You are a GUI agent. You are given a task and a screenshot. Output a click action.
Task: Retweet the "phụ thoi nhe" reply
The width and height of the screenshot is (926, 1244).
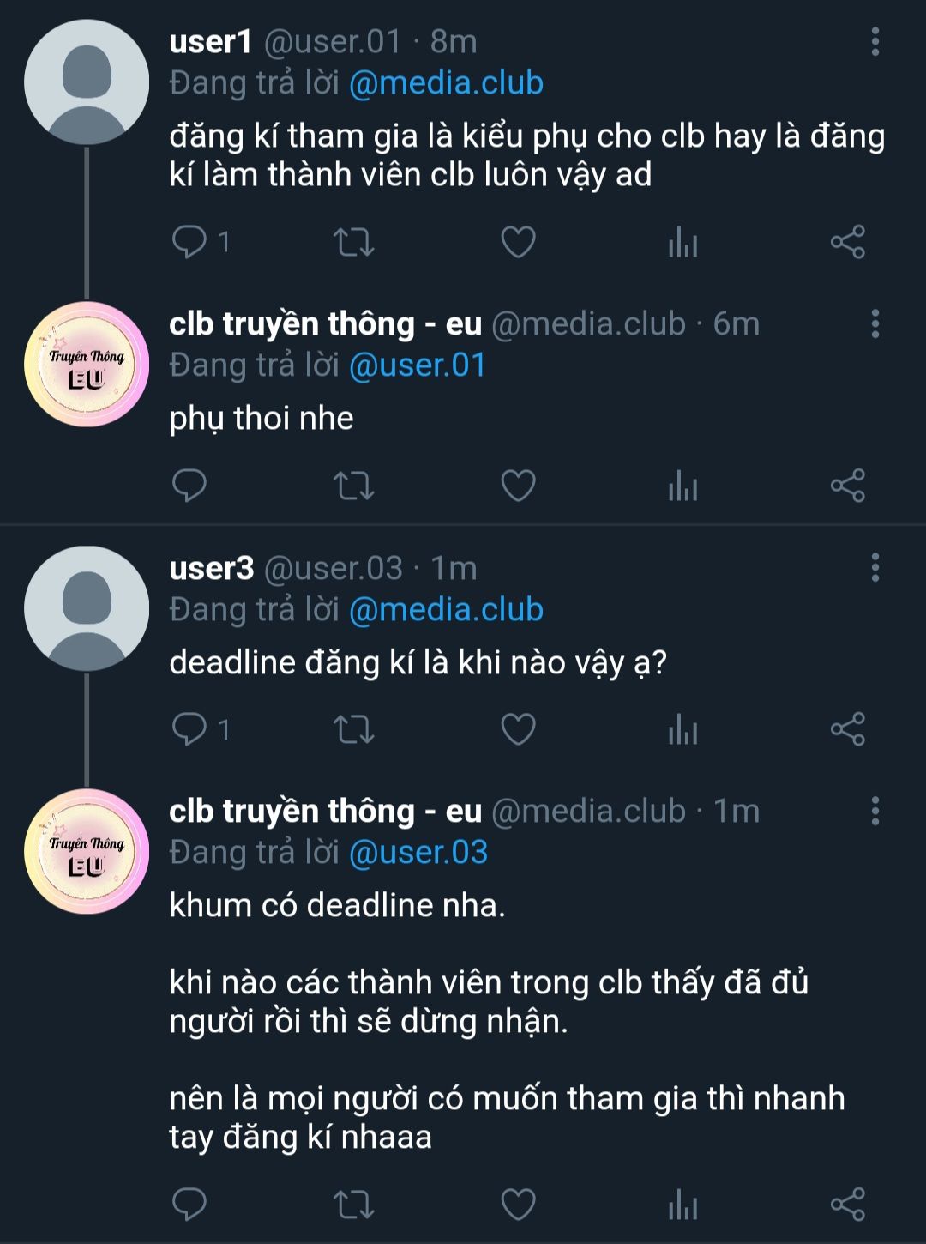pos(353,486)
